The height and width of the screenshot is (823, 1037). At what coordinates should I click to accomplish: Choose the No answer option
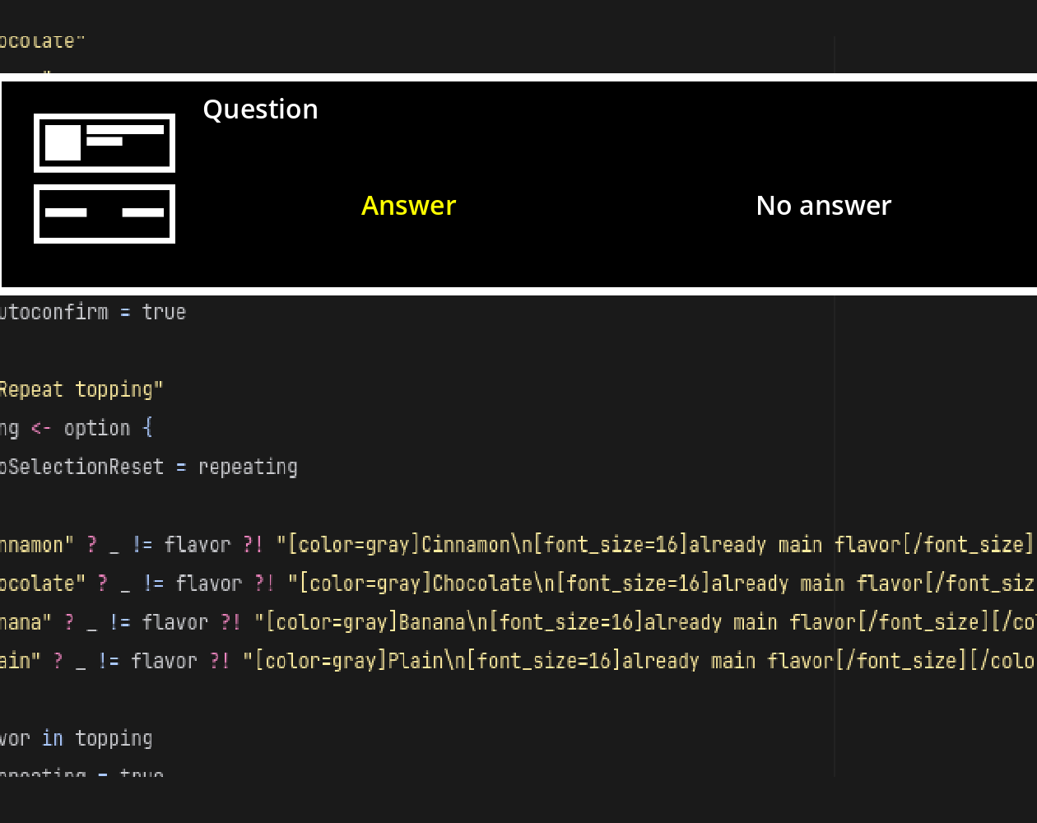(x=823, y=205)
